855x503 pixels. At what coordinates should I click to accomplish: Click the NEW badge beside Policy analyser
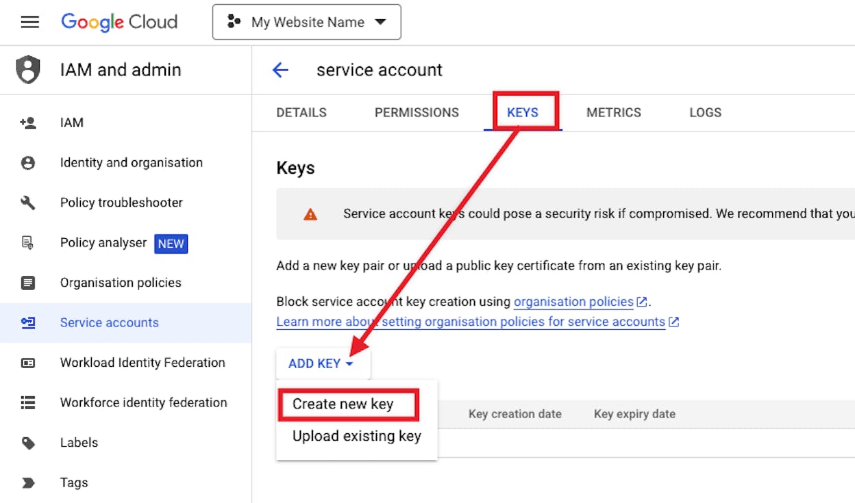171,244
